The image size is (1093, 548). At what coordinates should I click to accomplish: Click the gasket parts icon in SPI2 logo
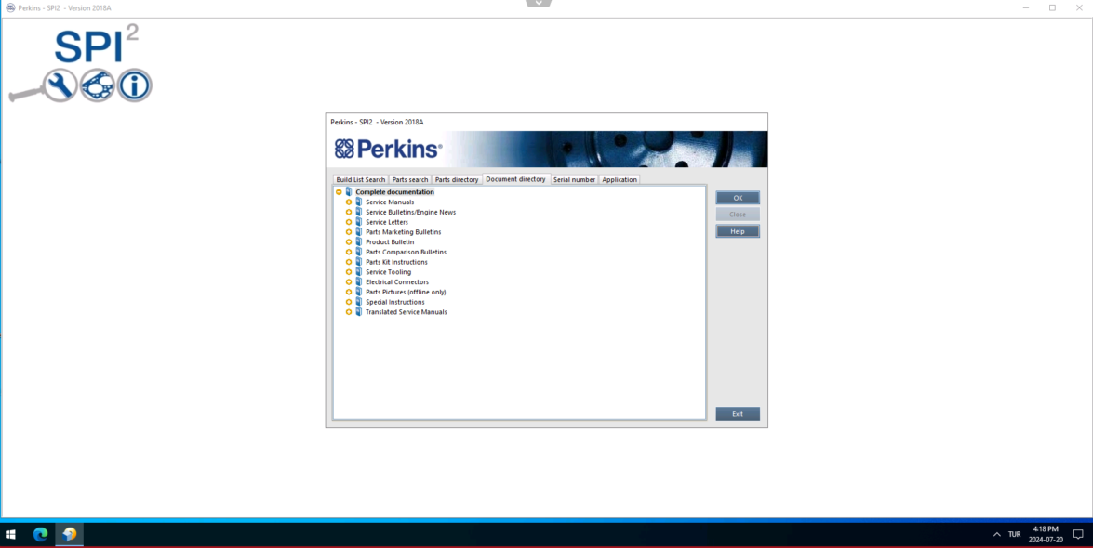coord(97,85)
